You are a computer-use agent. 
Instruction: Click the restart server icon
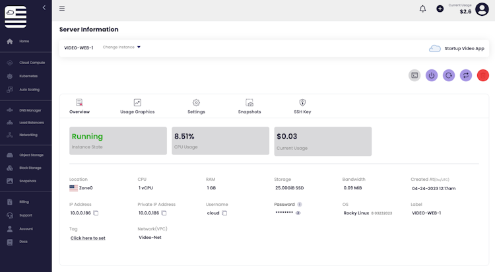pyautogui.click(x=449, y=75)
